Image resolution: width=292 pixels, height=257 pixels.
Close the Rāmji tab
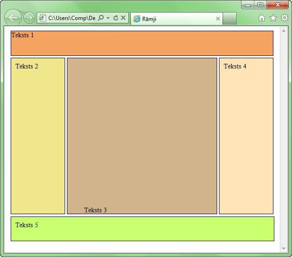coord(218,19)
